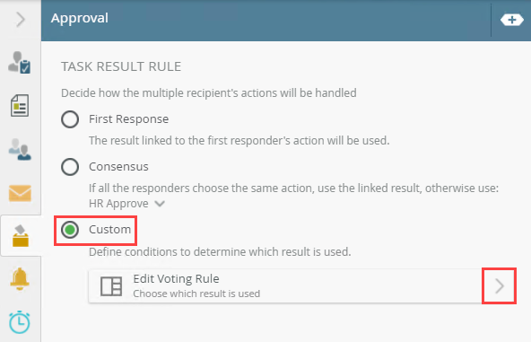Screen dimensions: 531x342
Task: Click the First Response label text
Action: pos(128,119)
